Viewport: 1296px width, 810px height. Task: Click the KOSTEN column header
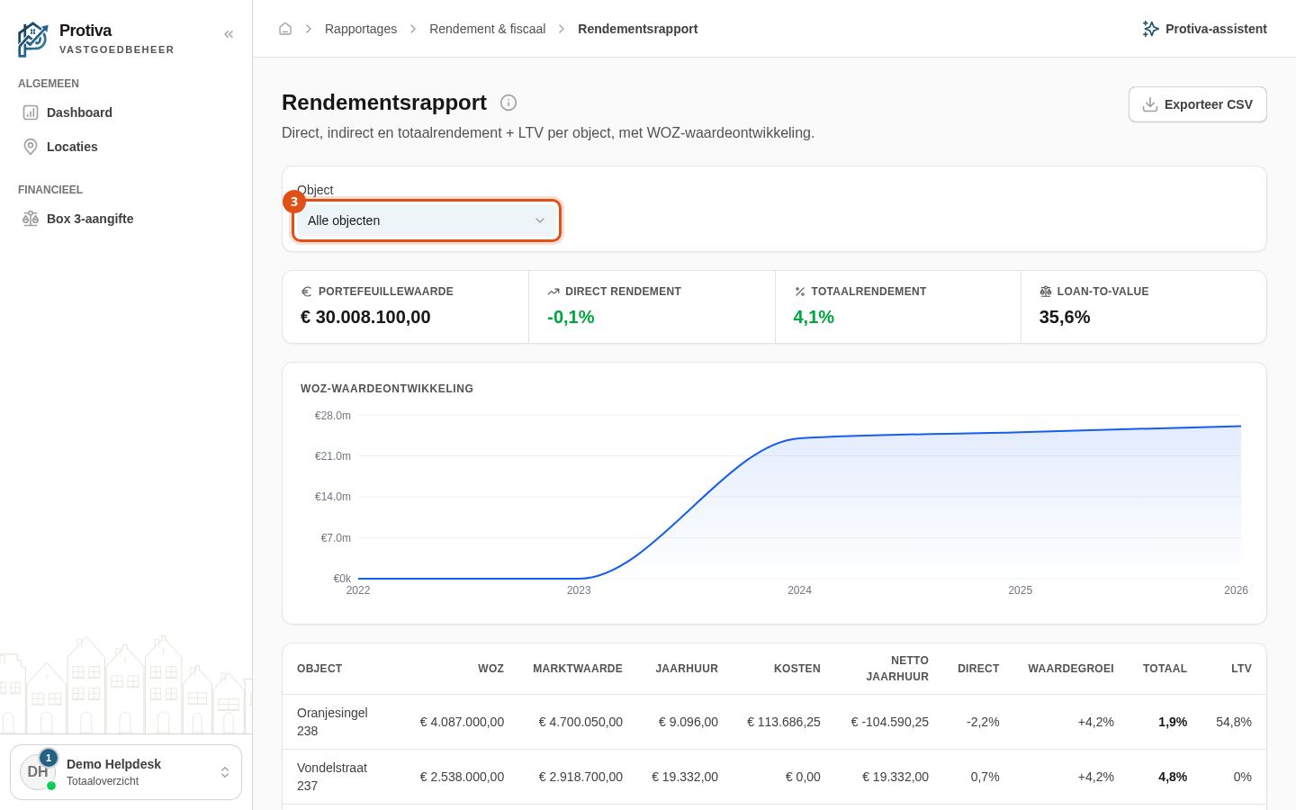(x=797, y=669)
